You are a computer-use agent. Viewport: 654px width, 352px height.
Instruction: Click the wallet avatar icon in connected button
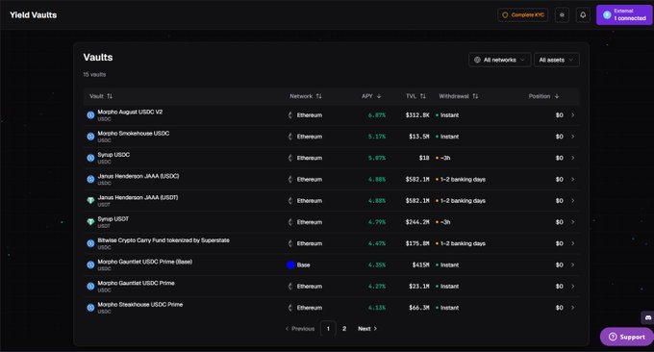point(607,15)
